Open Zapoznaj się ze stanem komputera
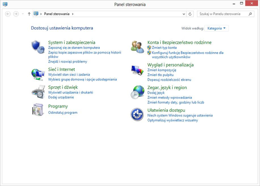 pyautogui.click(x=74, y=48)
